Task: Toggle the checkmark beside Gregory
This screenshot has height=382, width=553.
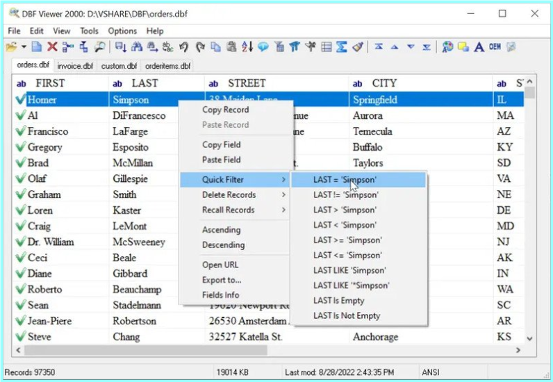Action: 21,147
